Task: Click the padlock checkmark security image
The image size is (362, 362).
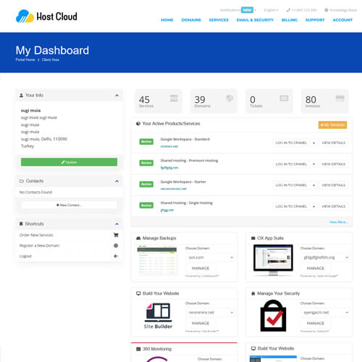Action: click(x=273, y=316)
